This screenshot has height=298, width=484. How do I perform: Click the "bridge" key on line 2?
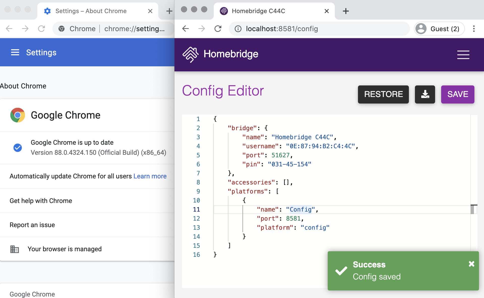coord(242,128)
